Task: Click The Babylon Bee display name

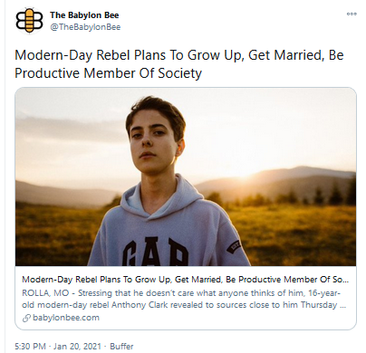Action: (84, 14)
